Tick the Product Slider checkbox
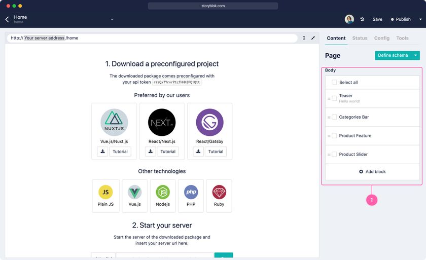 (x=334, y=154)
